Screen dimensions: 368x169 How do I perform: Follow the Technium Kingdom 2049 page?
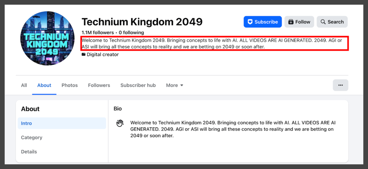pyautogui.click(x=299, y=22)
